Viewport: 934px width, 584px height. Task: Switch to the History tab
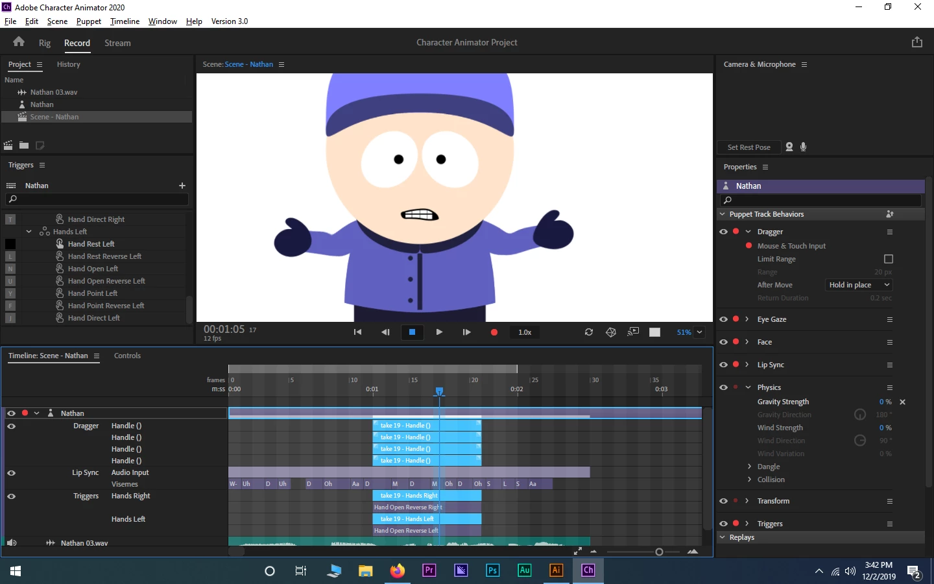click(x=69, y=65)
